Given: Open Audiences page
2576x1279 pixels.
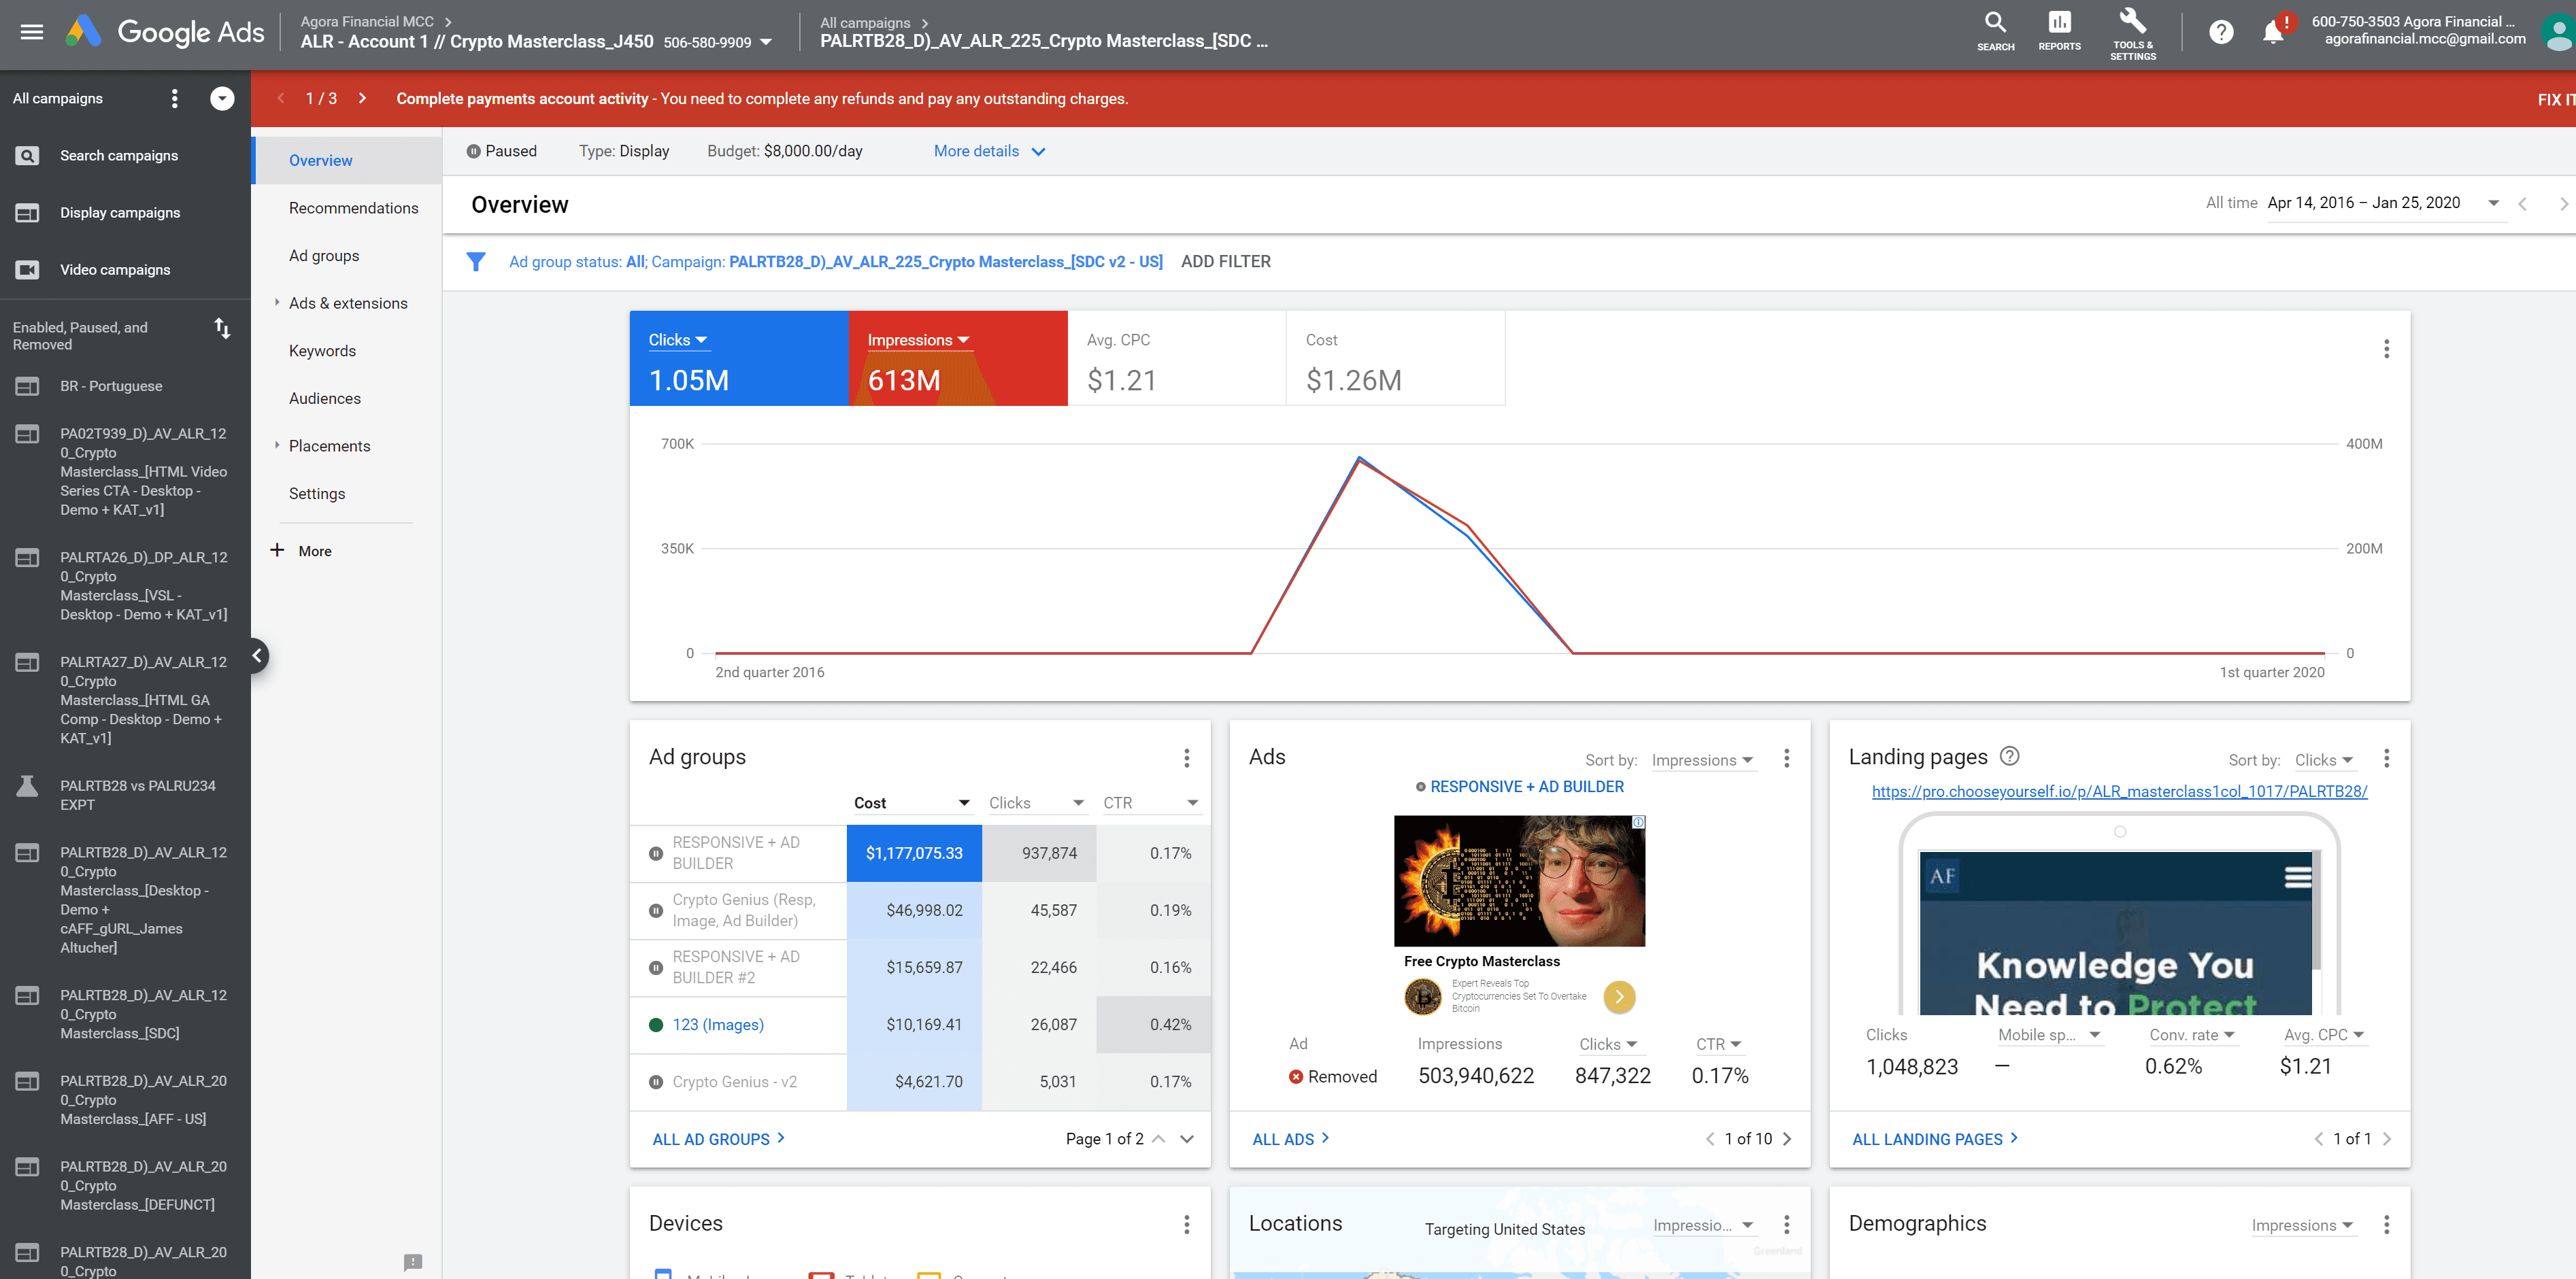Looking at the screenshot, I should click(x=324, y=398).
